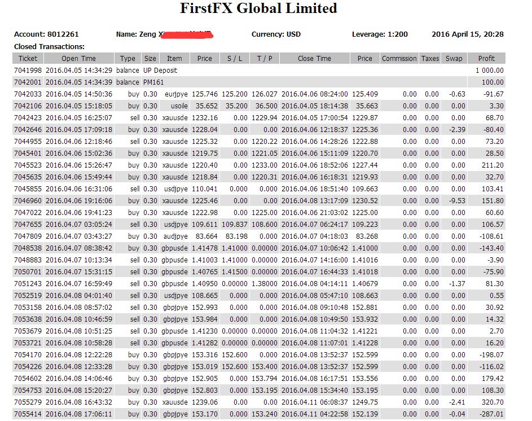This screenshot has height=421, width=532.
Task: Click swap value -9.53
Action: pos(457,201)
